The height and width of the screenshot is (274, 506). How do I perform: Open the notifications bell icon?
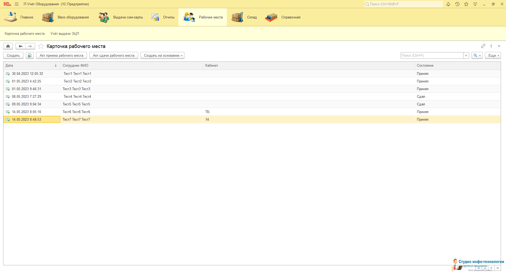448,4
